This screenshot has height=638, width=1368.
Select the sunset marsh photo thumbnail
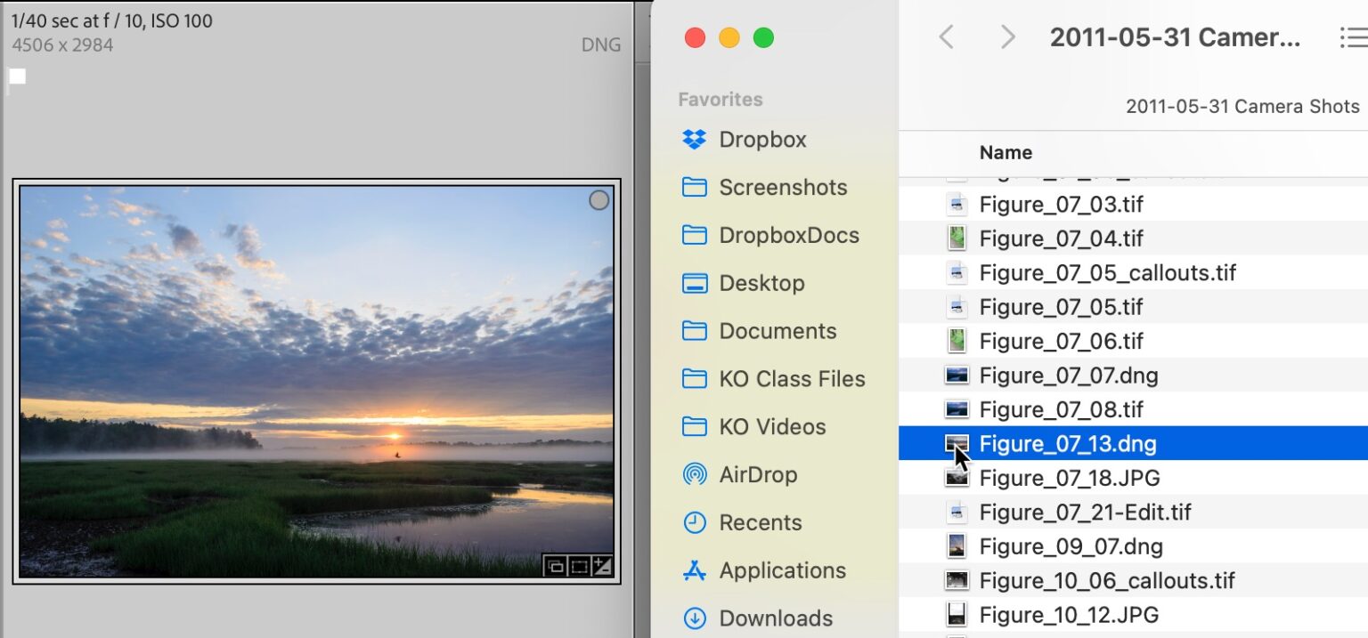pyautogui.click(x=316, y=381)
